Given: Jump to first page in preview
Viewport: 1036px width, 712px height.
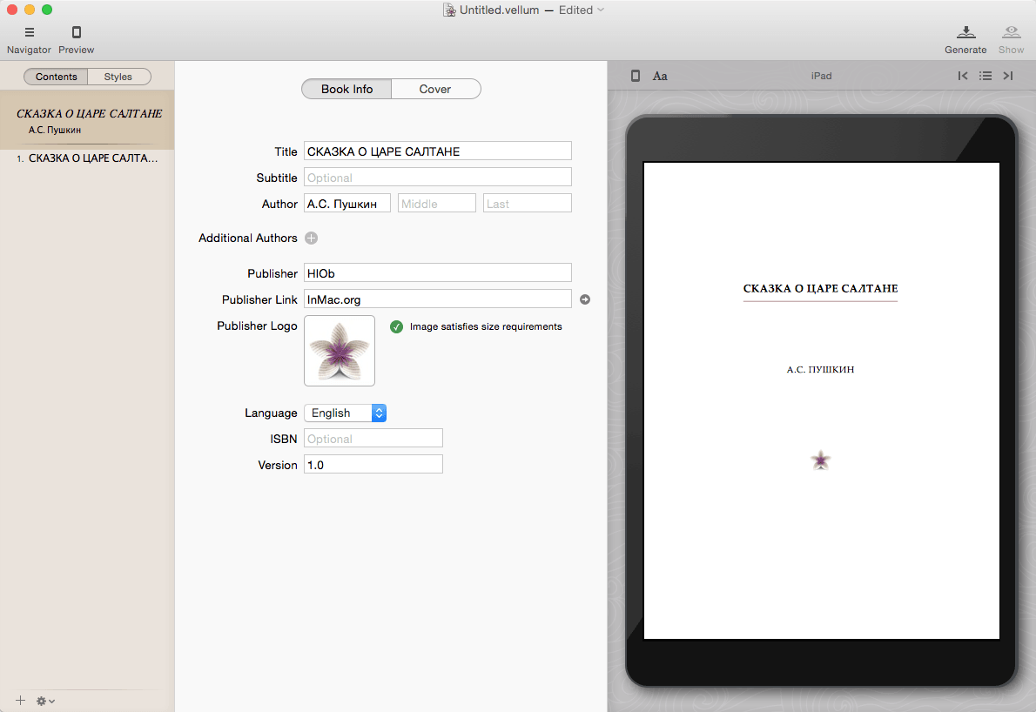Looking at the screenshot, I should (x=963, y=76).
